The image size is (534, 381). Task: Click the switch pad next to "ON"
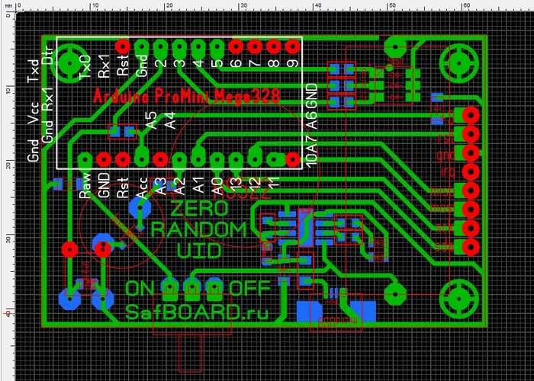click(x=170, y=289)
